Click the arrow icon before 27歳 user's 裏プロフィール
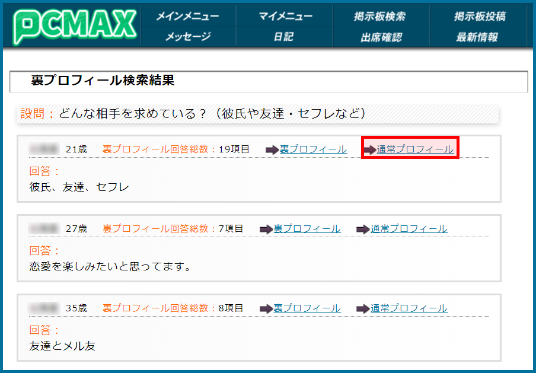Image resolution: width=536 pixels, height=373 pixels. [266, 229]
